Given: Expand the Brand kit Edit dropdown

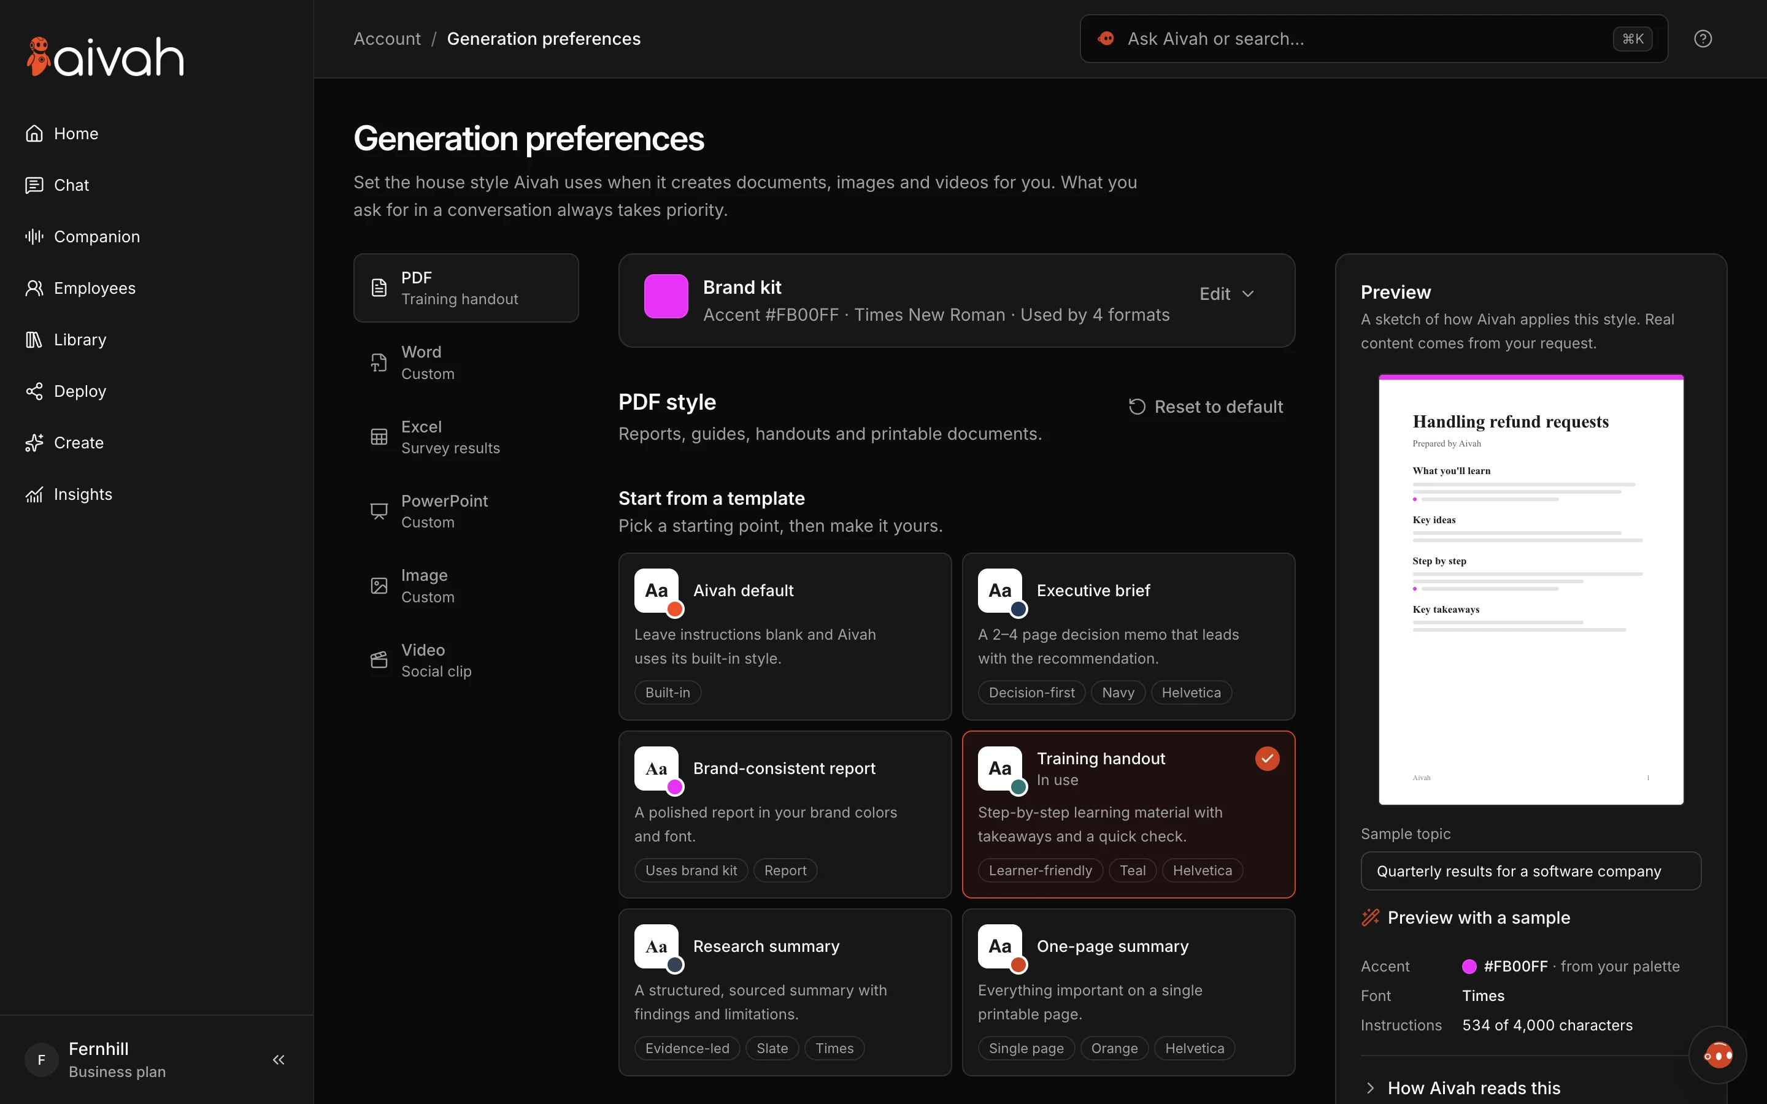Looking at the screenshot, I should 1226,294.
